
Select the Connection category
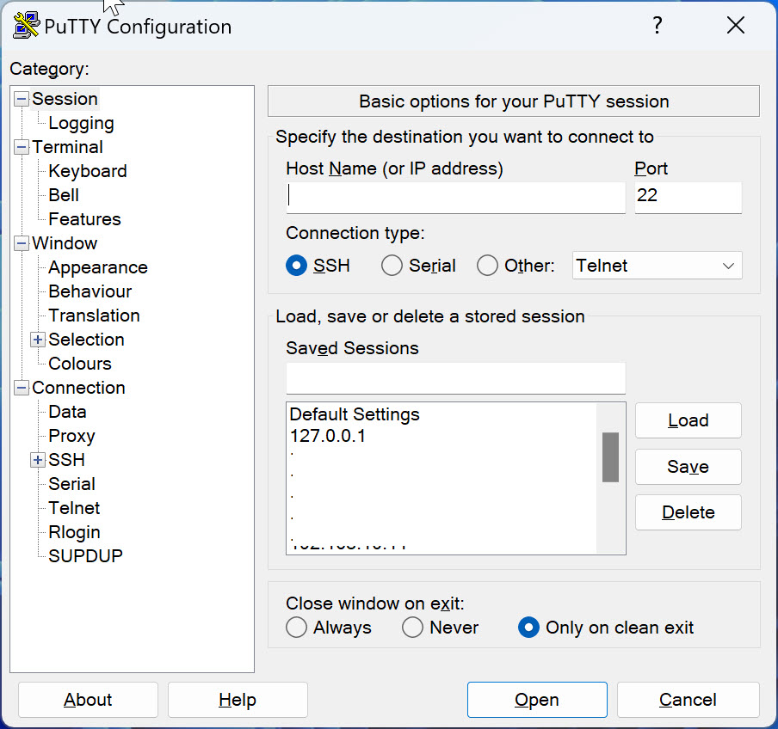coord(78,388)
